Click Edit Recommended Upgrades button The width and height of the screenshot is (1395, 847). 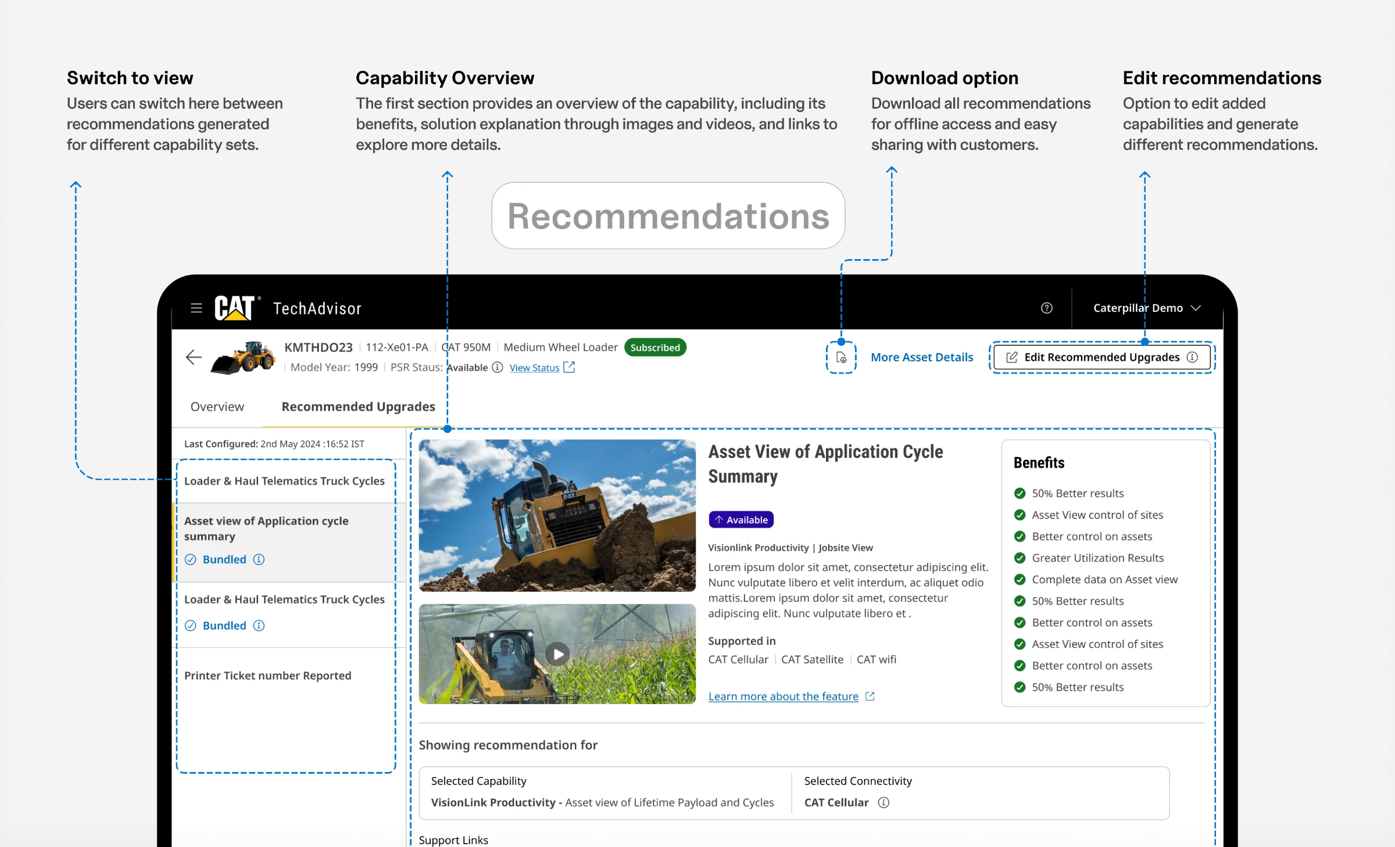[1102, 357]
